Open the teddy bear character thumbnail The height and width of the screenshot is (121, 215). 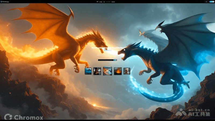[127, 71]
